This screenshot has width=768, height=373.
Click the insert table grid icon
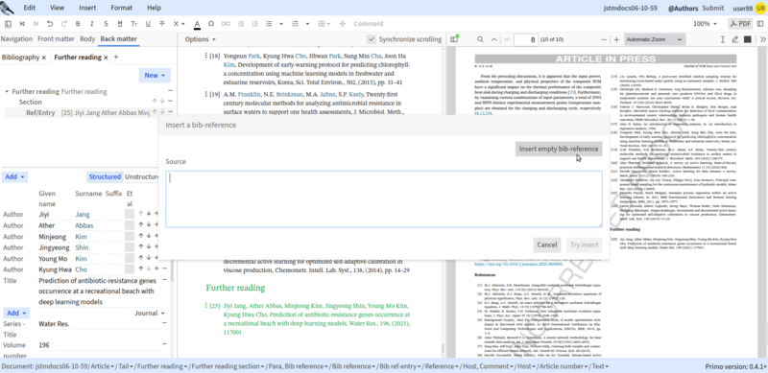[x=322, y=24]
